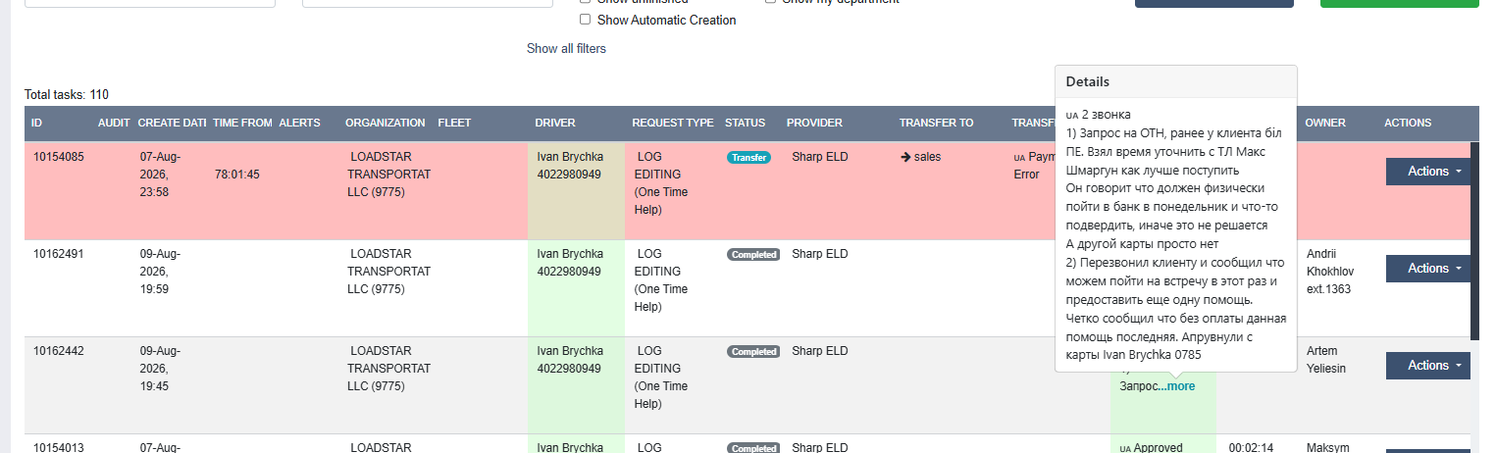Click Completed badge for task 10162491
This screenshot has width=1496, height=453.
753,254
